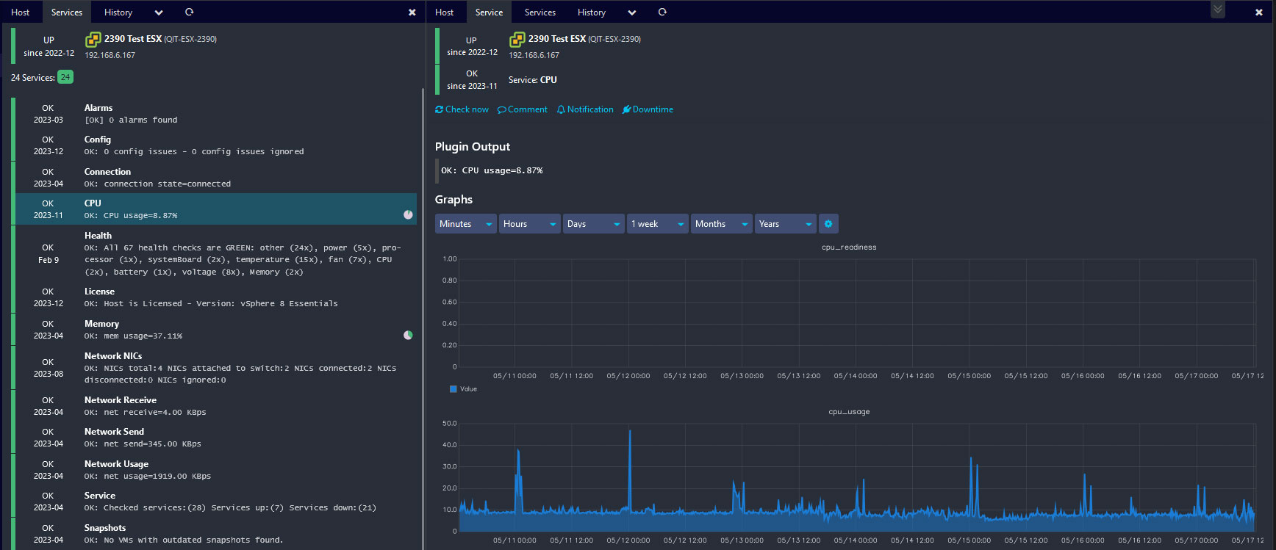Select Services tab in left panel
1276x550 pixels.
pyautogui.click(x=67, y=12)
